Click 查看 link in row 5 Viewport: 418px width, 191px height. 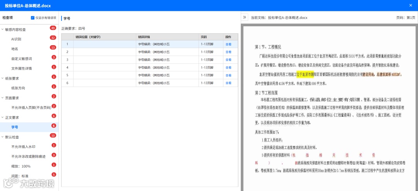tap(228, 75)
